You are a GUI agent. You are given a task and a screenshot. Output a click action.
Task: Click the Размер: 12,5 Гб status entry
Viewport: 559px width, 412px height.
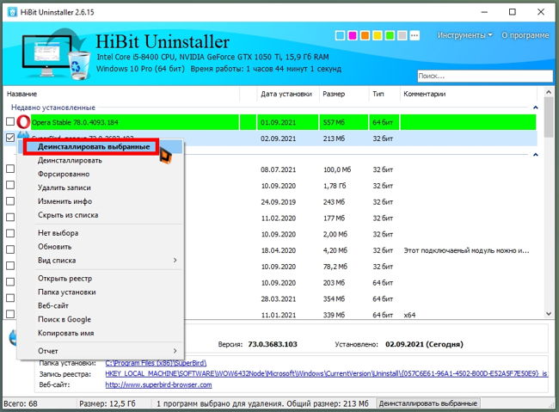point(107,403)
